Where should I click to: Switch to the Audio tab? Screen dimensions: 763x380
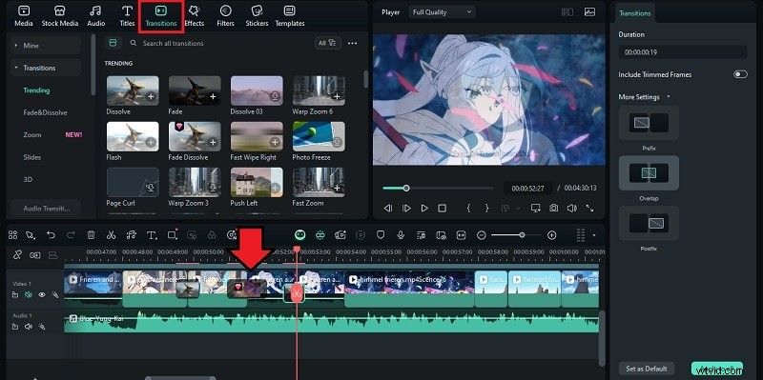[x=96, y=16]
